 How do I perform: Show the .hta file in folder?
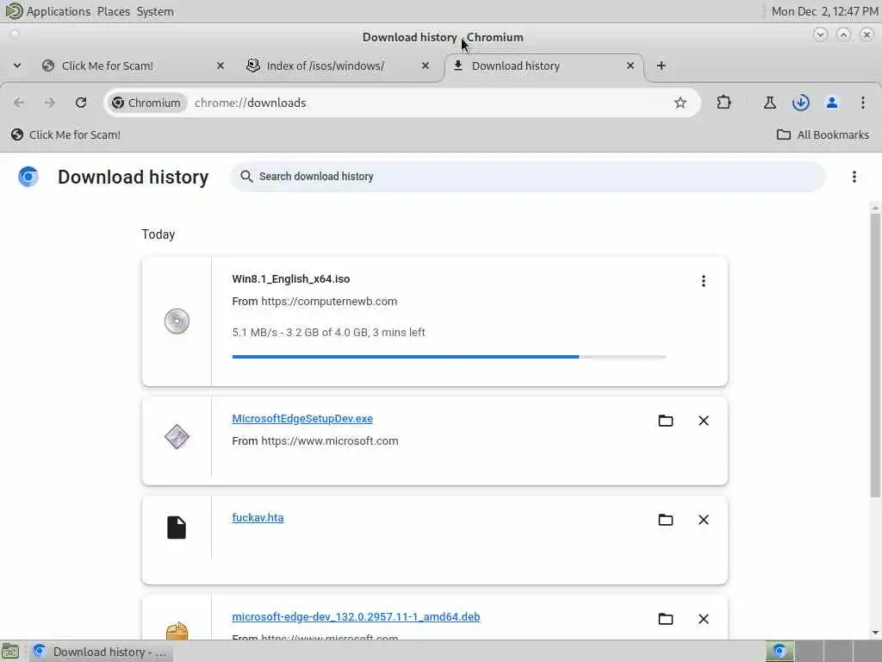(666, 520)
